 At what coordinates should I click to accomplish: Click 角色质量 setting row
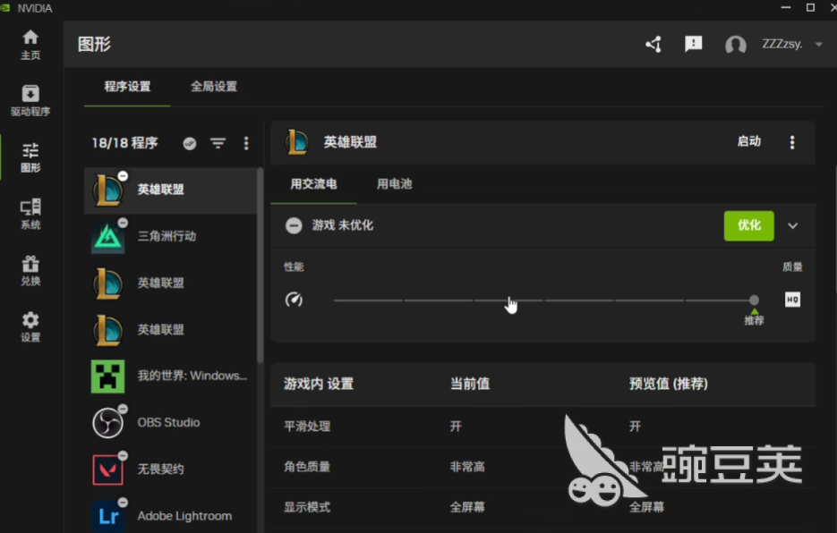[x=542, y=467]
